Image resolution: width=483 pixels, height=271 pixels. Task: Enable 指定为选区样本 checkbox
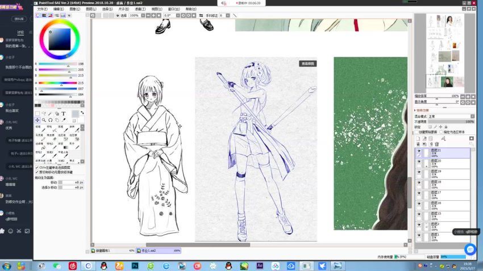[441, 132]
